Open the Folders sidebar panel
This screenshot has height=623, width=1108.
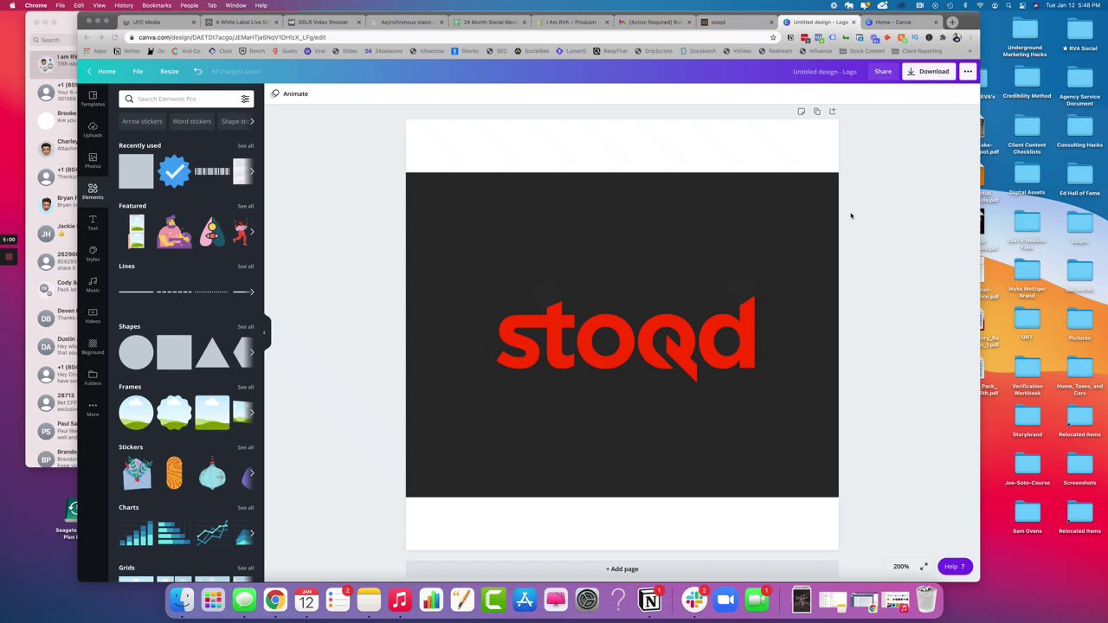coord(93,377)
